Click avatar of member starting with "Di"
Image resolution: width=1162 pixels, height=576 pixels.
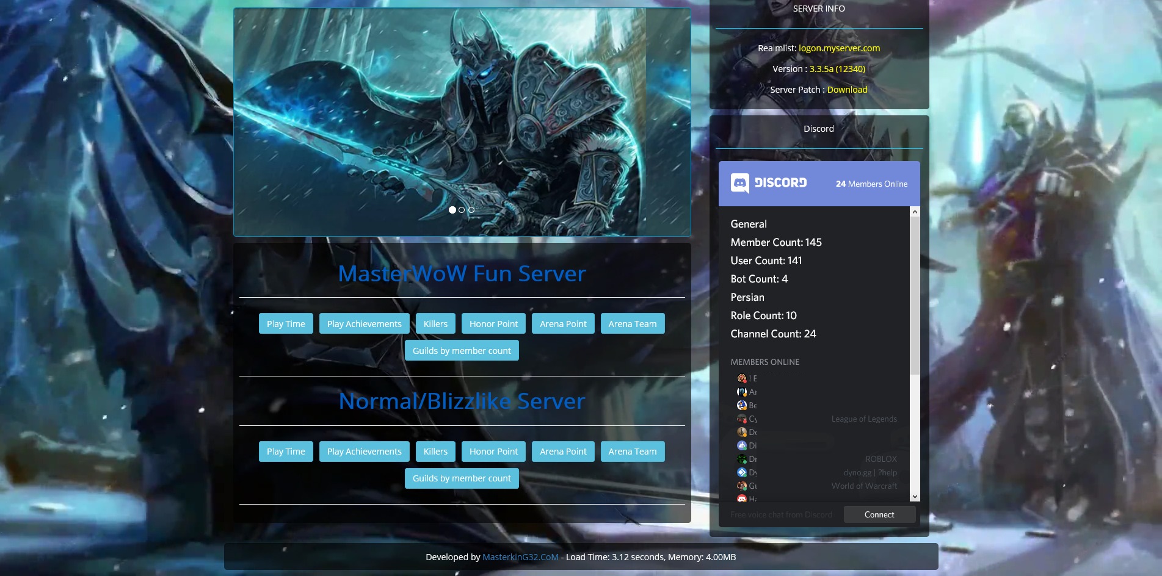click(742, 445)
